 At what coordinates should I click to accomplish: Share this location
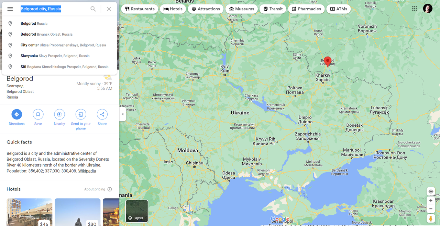point(102,117)
